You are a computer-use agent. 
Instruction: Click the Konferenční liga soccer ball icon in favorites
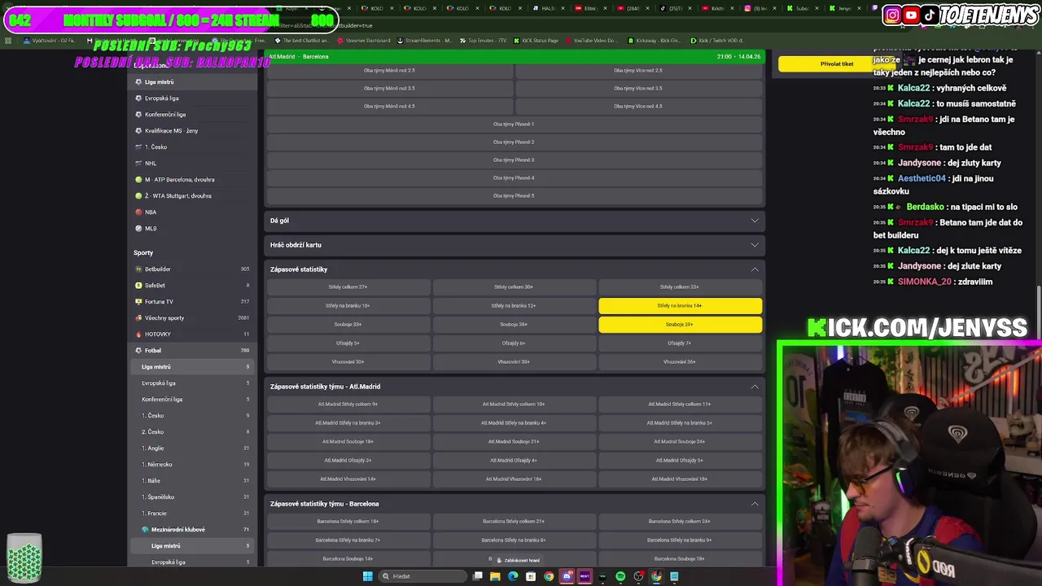pyautogui.click(x=138, y=115)
